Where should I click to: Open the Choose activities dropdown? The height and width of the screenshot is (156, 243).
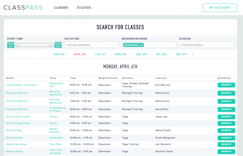[x=91, y=45]
